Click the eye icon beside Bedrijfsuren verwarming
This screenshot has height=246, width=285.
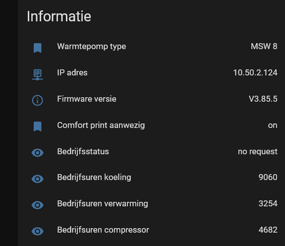(38, 205)
